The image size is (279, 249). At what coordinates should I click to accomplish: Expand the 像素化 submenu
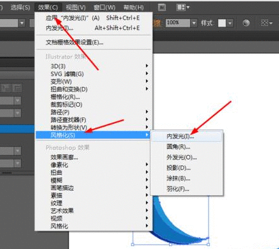coord(93,165)
